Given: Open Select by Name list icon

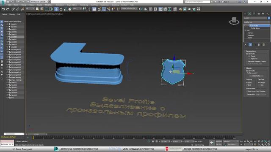Looking at the screenshot, I should coord(42,9).
